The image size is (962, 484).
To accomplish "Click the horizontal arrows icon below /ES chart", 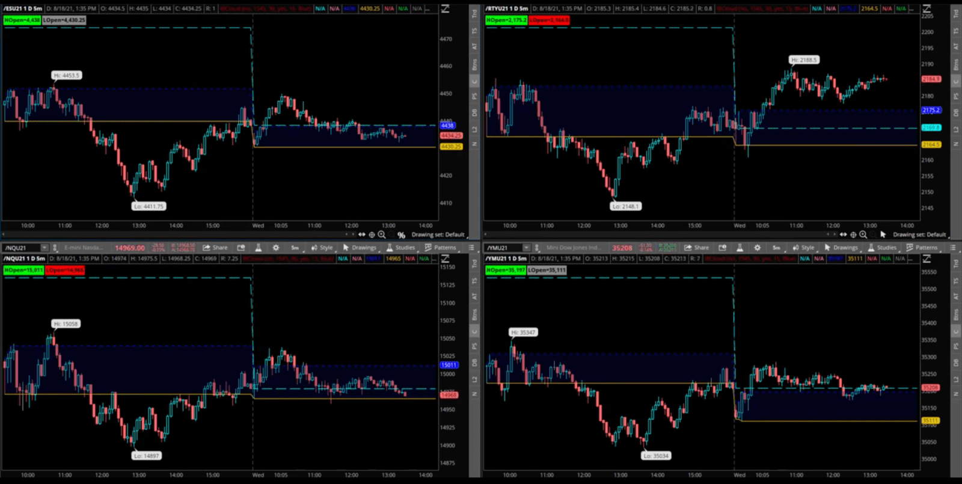I will [362, 234].
